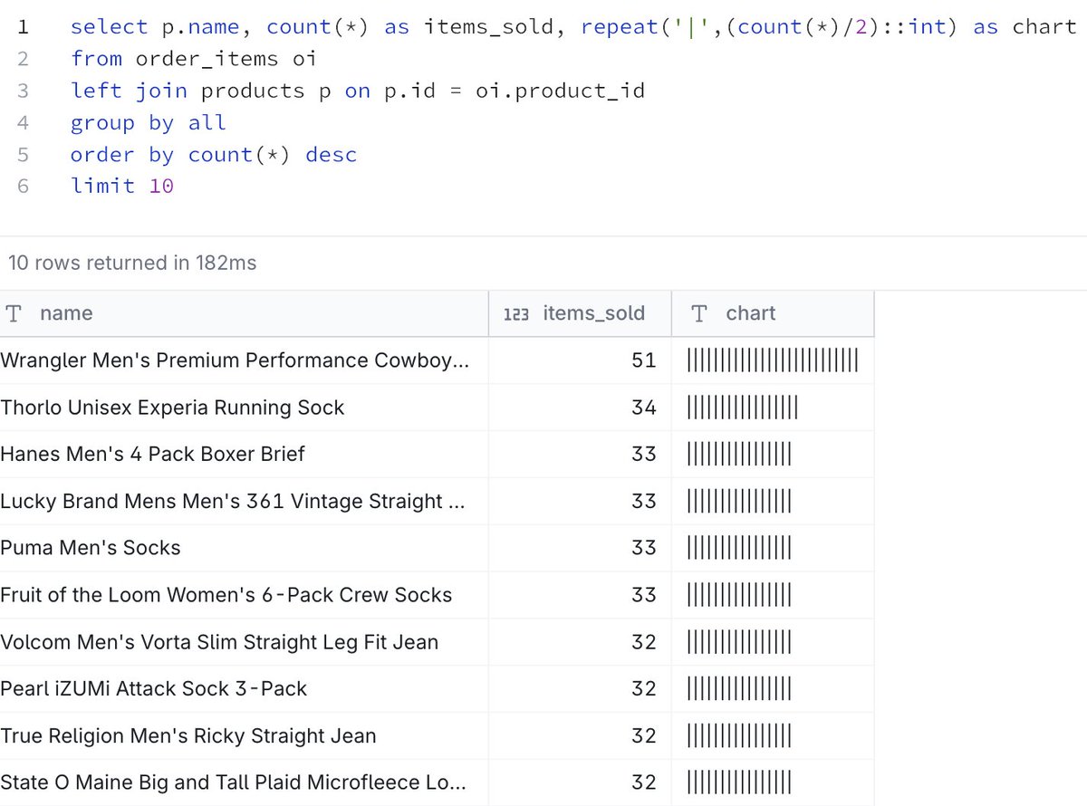Click items_sold 33 in Puma Men's Socks row
Viewport: 1087px width, 806px height.
click(x=643, y=548)
